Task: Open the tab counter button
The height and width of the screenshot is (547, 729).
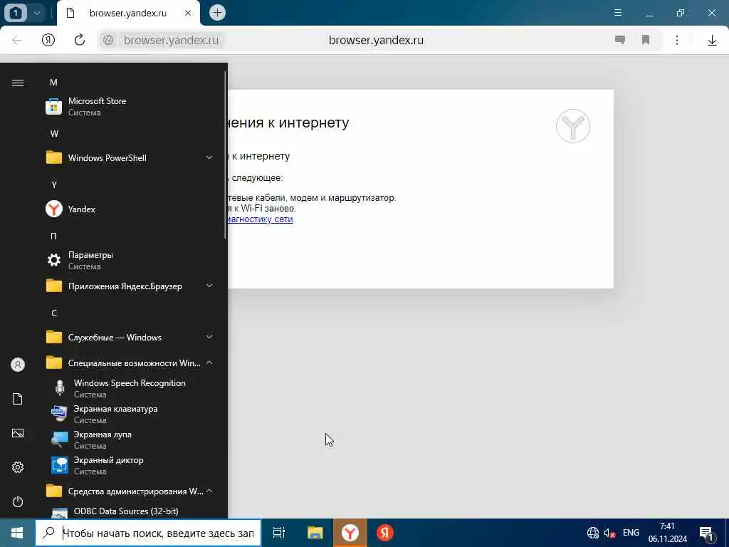Action: [16, 13]
